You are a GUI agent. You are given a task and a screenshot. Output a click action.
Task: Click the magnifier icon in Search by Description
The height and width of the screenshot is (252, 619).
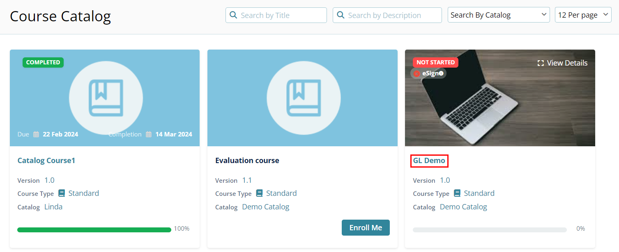point(341,15)
